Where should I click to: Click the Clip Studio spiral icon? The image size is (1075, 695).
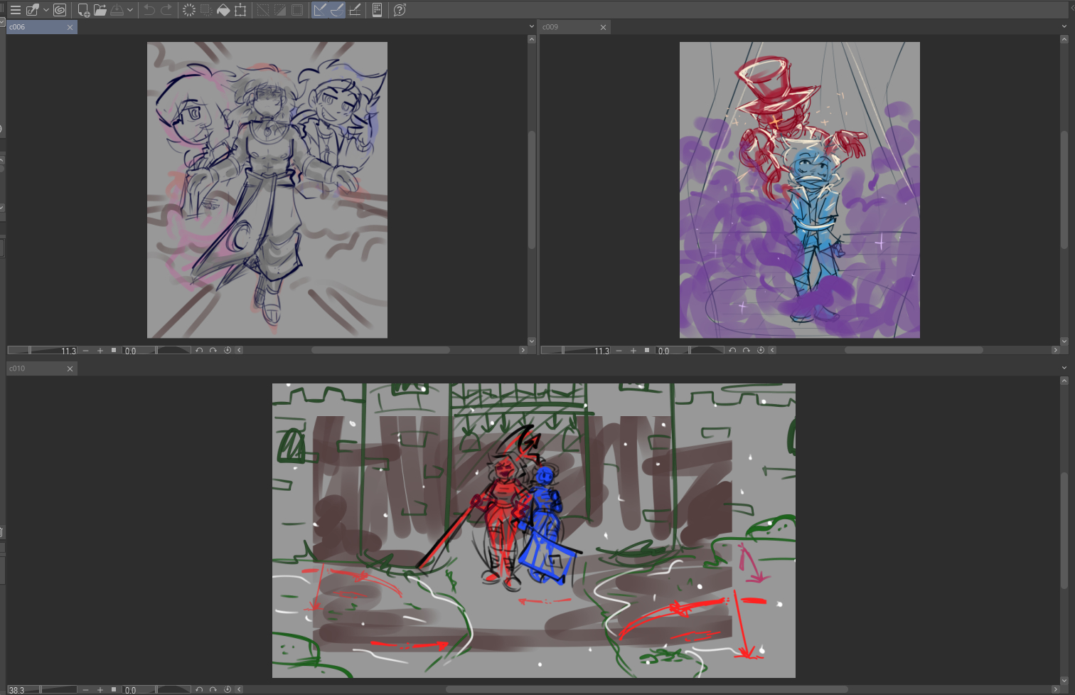pyautogui.click(x=60, y=10)
